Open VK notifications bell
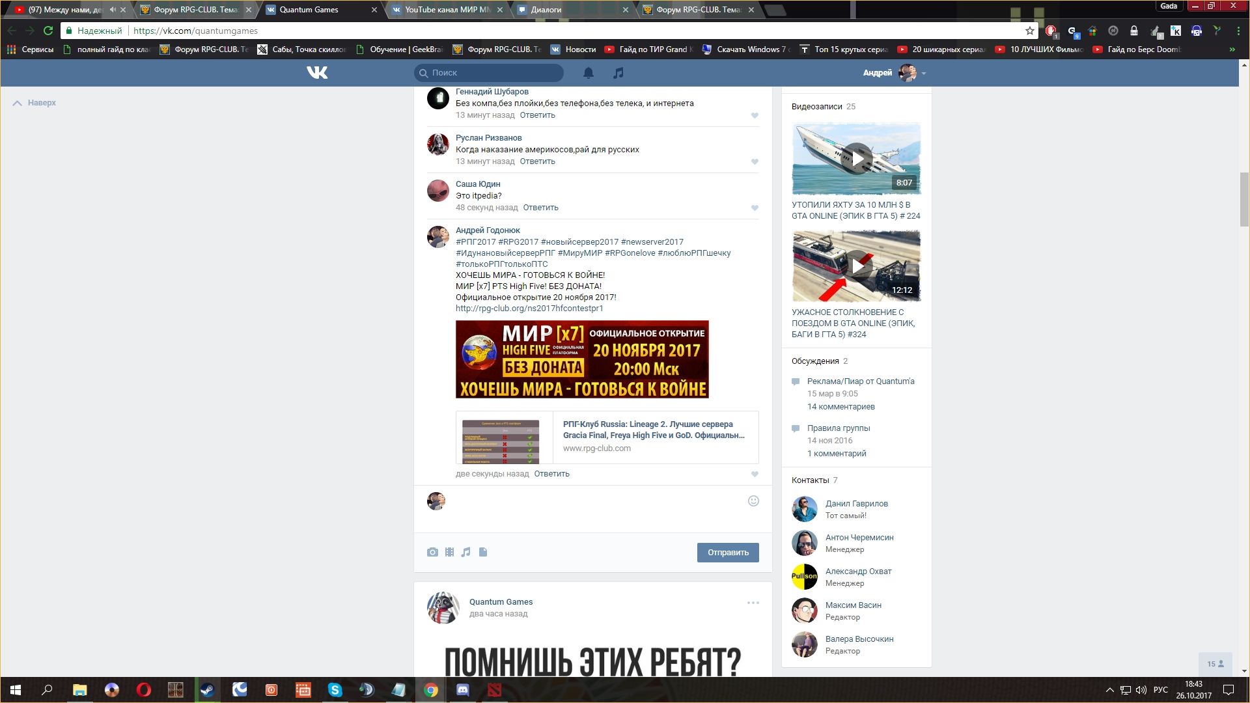The width and height of the screenshot is (1250, 703). click(x=588, y=73)
